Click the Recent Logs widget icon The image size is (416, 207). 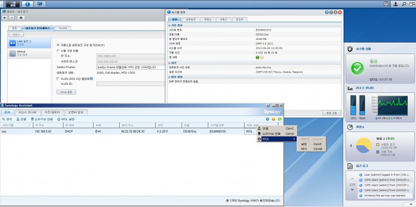click(x=350, y=166)
